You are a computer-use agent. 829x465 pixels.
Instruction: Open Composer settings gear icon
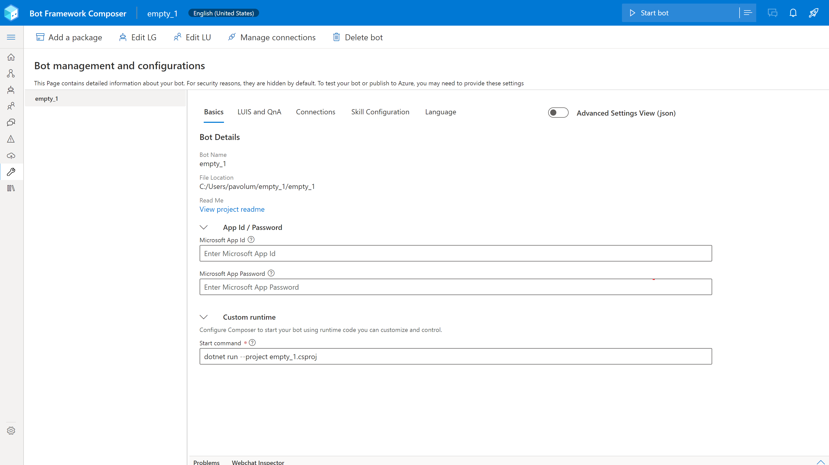11,431
